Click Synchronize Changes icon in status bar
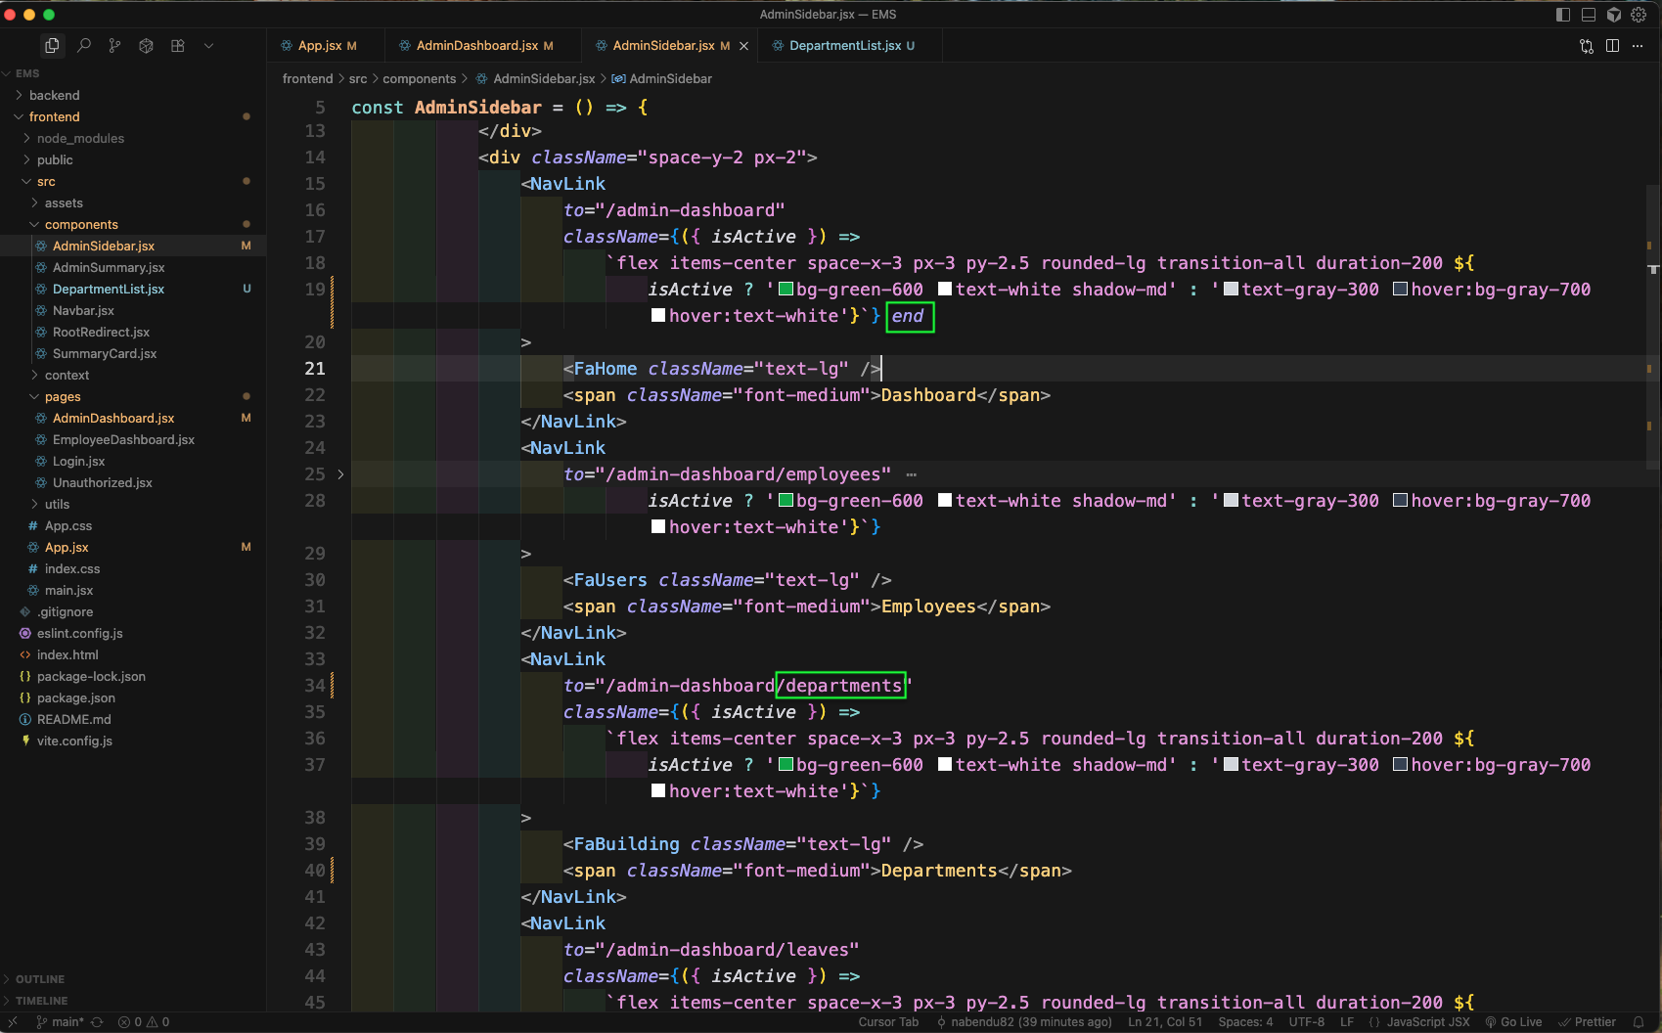The image size is (1662, 1033). (97, 1022)
